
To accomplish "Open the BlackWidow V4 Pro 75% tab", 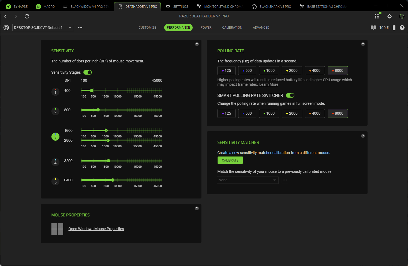I will (x=85, y=7).
